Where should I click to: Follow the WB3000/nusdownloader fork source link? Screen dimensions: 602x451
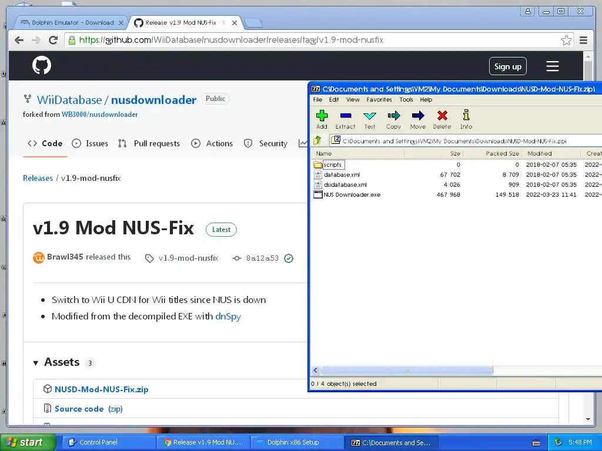pyautogui.click(x=99, y=115)
